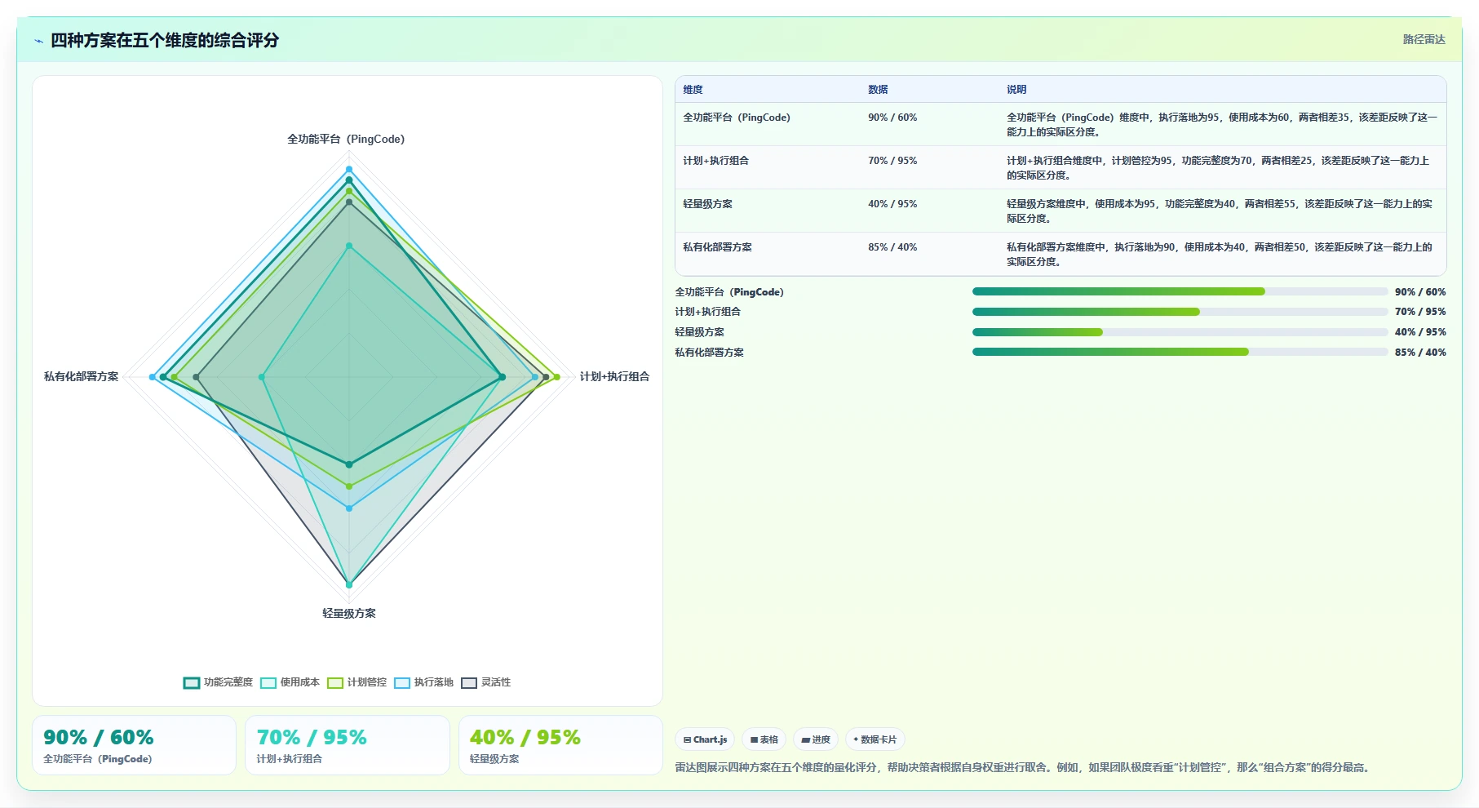Image resolution: width=1479 pixels, height=808 pixels.
Task: Select table row 计划+执行组合
Action: (1061, 167)
